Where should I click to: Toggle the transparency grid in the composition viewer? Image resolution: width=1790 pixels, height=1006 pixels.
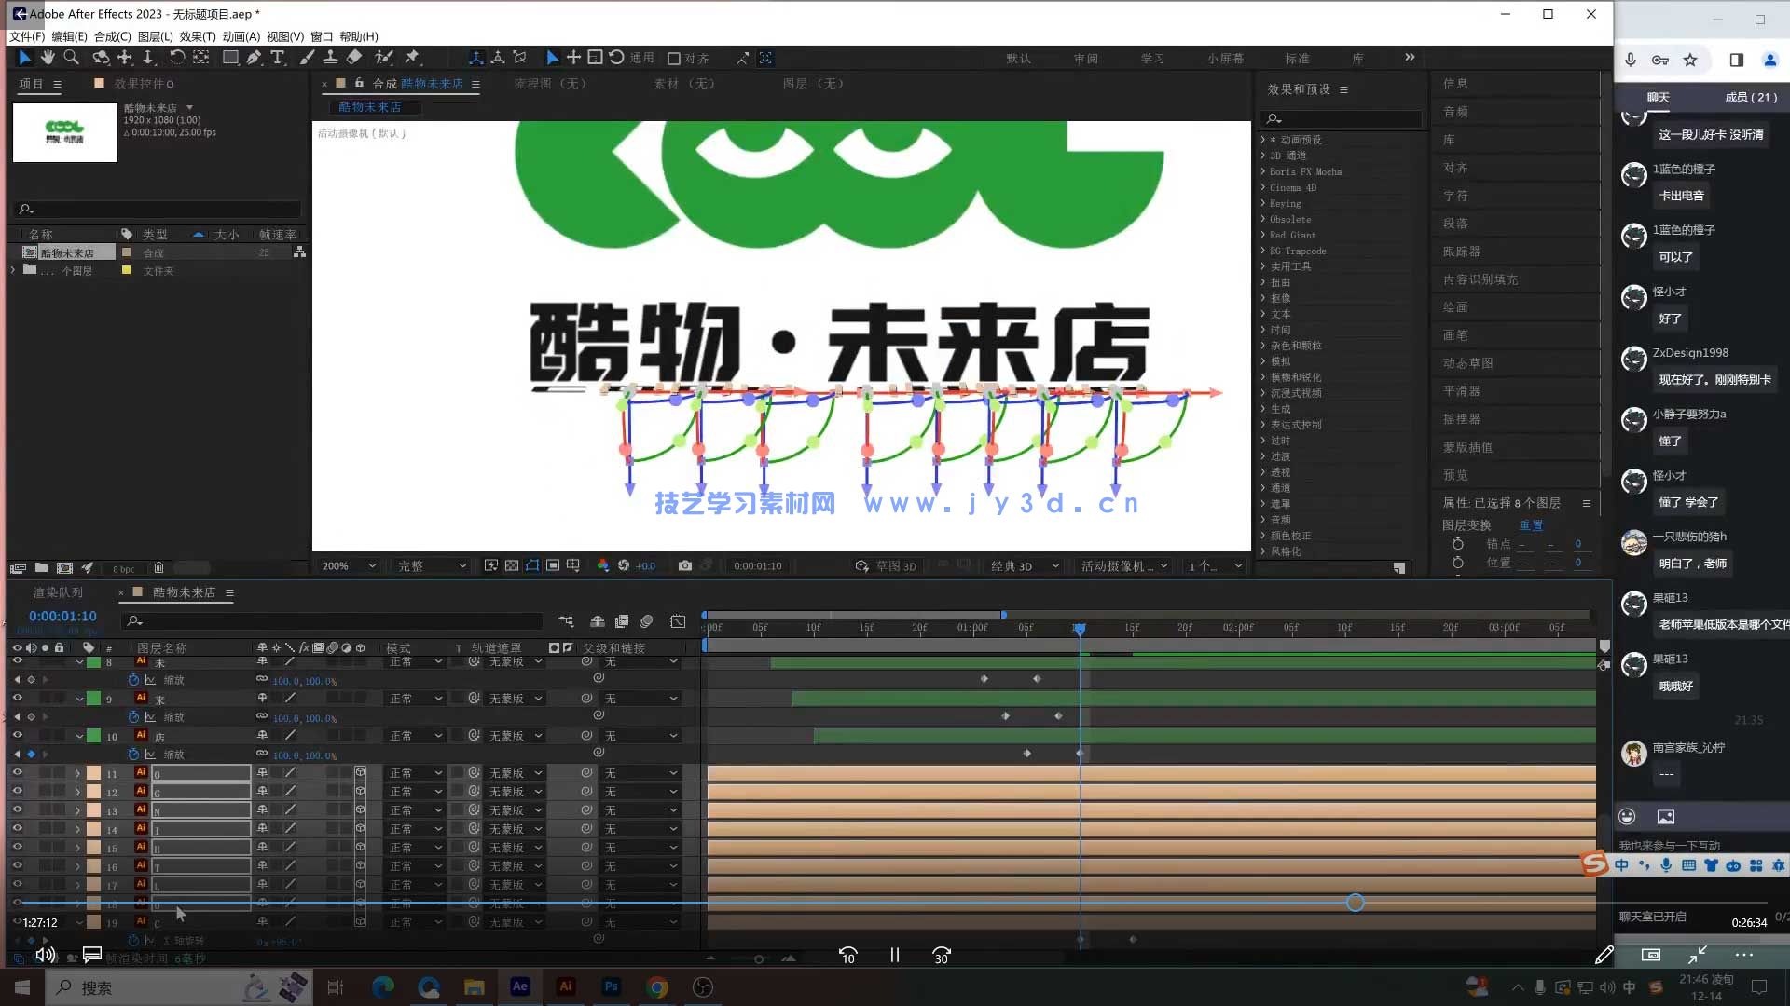tap(512, 565)
